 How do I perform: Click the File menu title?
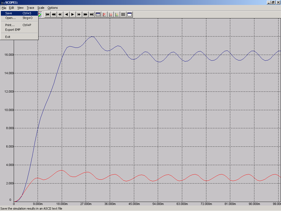4,8
